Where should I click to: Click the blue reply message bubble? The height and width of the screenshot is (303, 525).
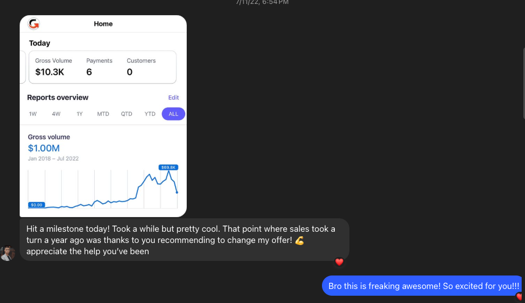click(x=422, y=286)
